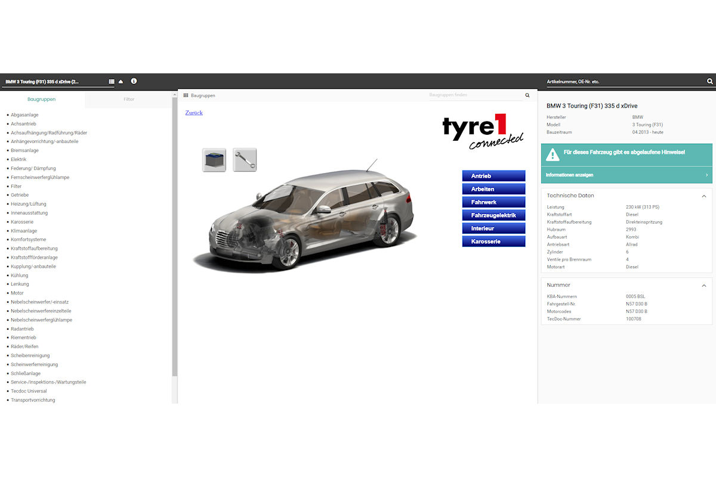This screenshot has width=716, height=477.
Task: Open Radantrieb group
Action: click(x=22, y=329)
